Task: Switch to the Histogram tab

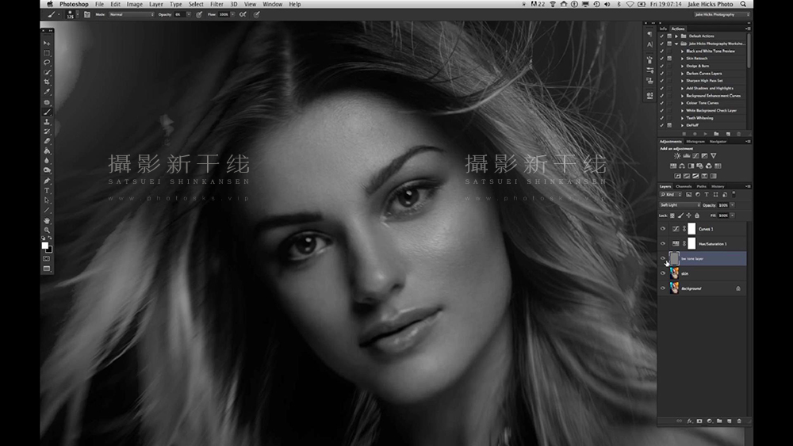Action: [x=695, y=142]
